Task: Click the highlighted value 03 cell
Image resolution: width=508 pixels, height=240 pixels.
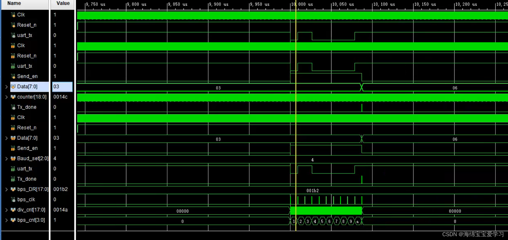Action: pos(62,87)
